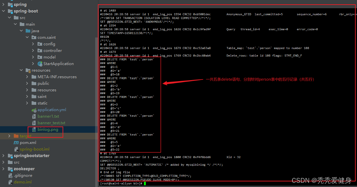
Task: Click the zookeeper module icon
Action: [10, 169]
